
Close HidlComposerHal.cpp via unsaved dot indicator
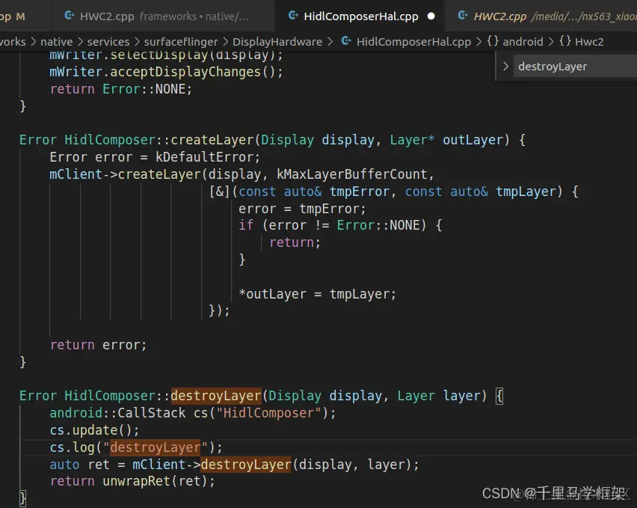[x=431, y=16]
